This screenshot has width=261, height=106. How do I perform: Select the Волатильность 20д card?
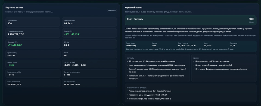tap(33, 74)
